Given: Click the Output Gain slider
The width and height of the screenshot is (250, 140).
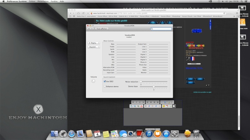Looking at the screenshot, I should point(158,44).
